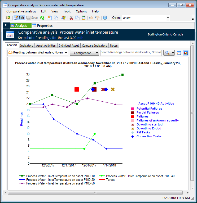Click the blue info icon
The width and height of the screenshot is (197, 203).
(105, 18)
